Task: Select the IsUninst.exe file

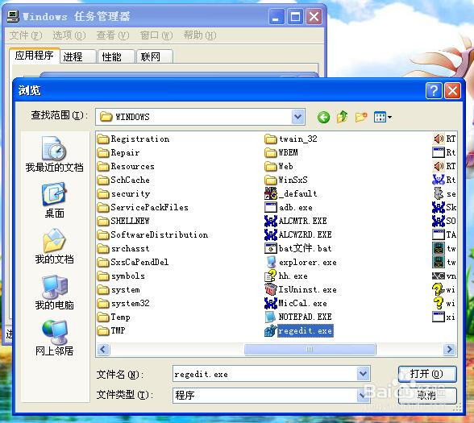Action: click(301, 289)
